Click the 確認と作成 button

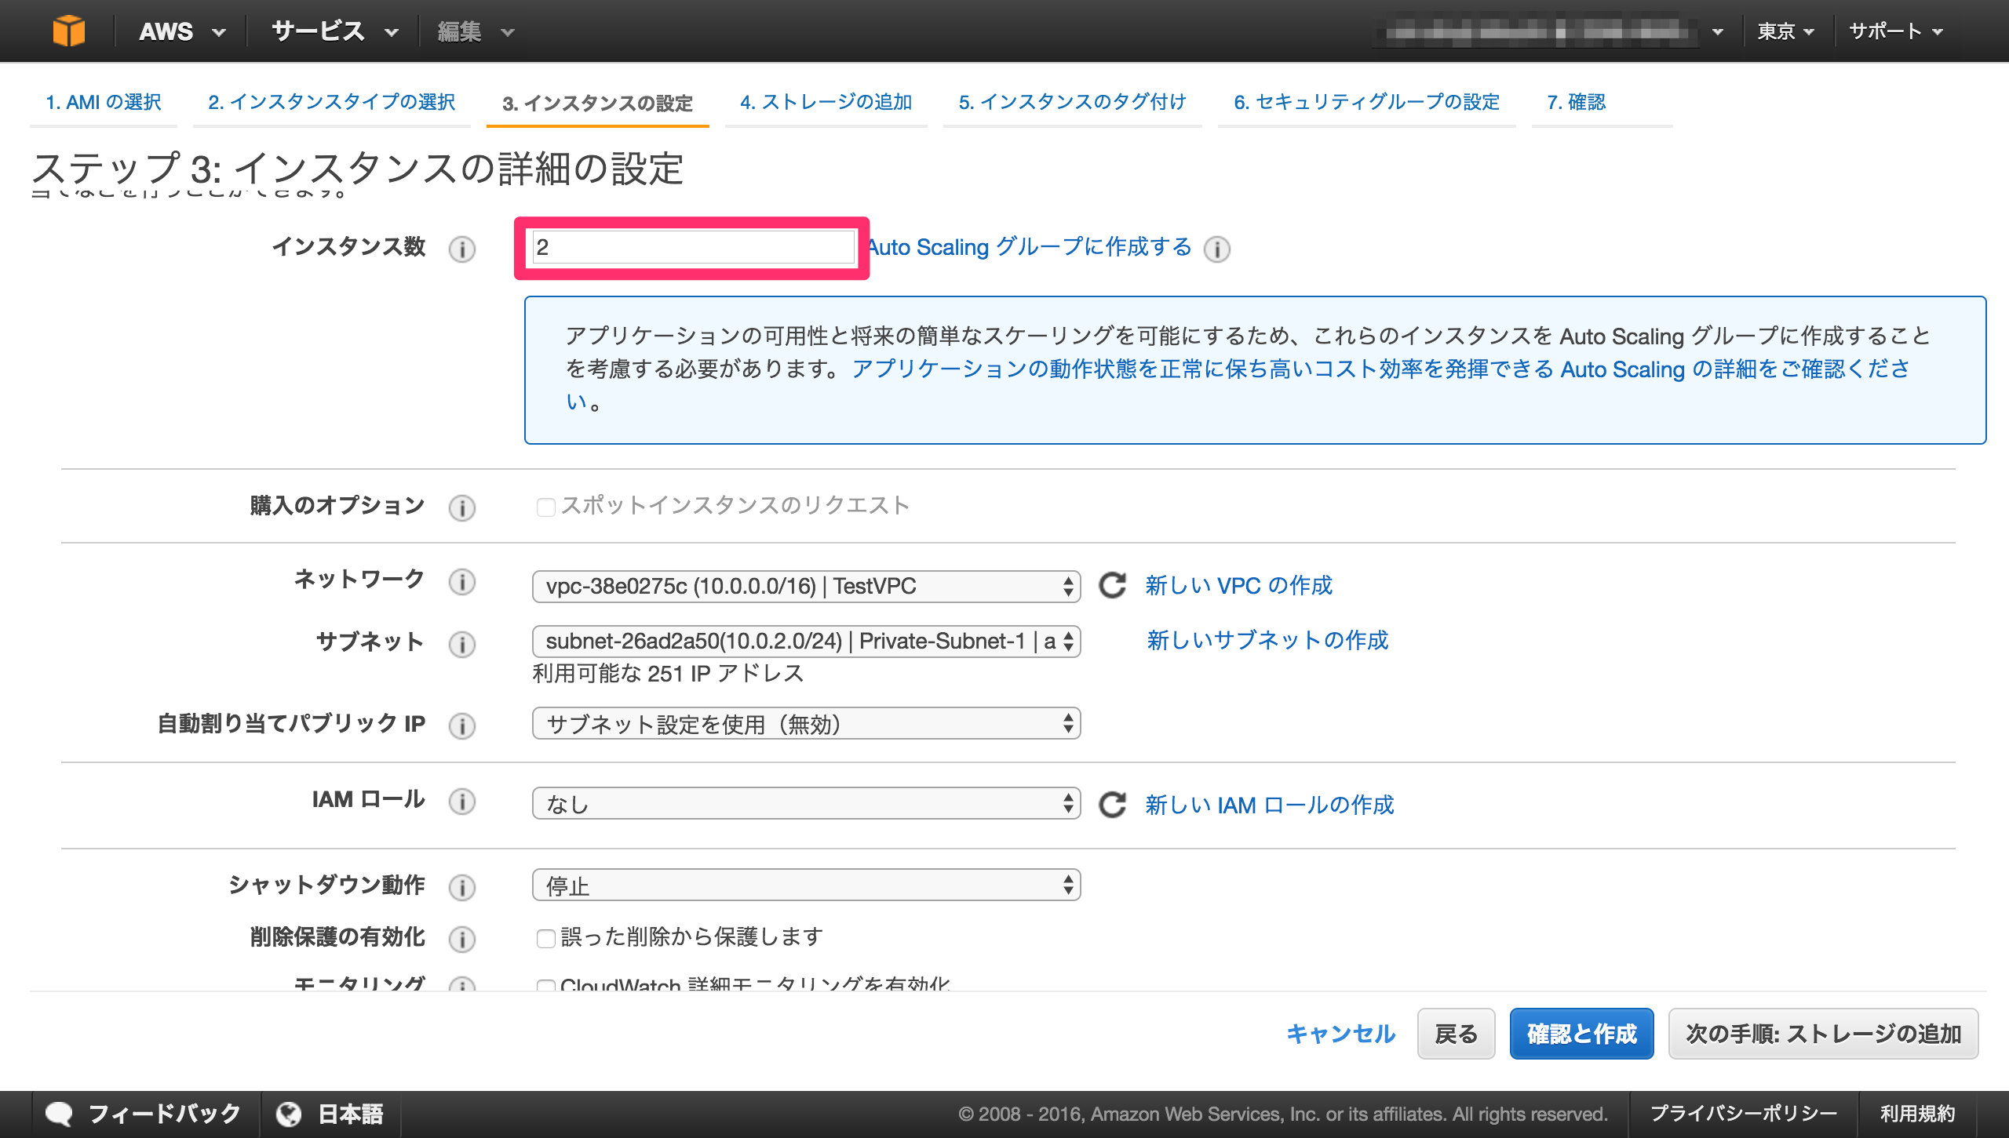pos(1581,1034)
